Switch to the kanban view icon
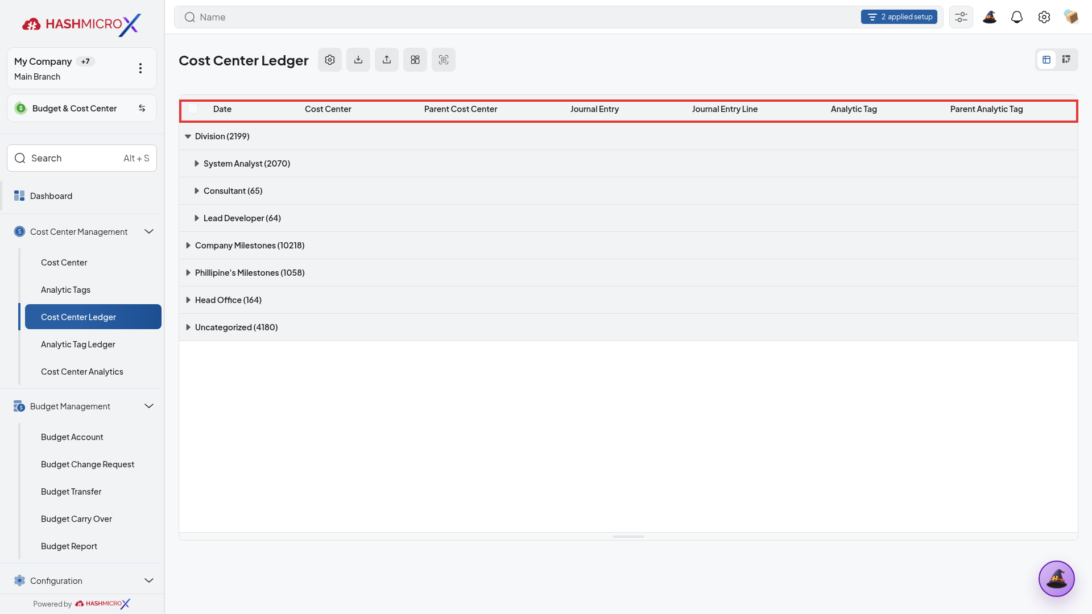This screenshot has height=614, width=1092. tap(1066, 60)
